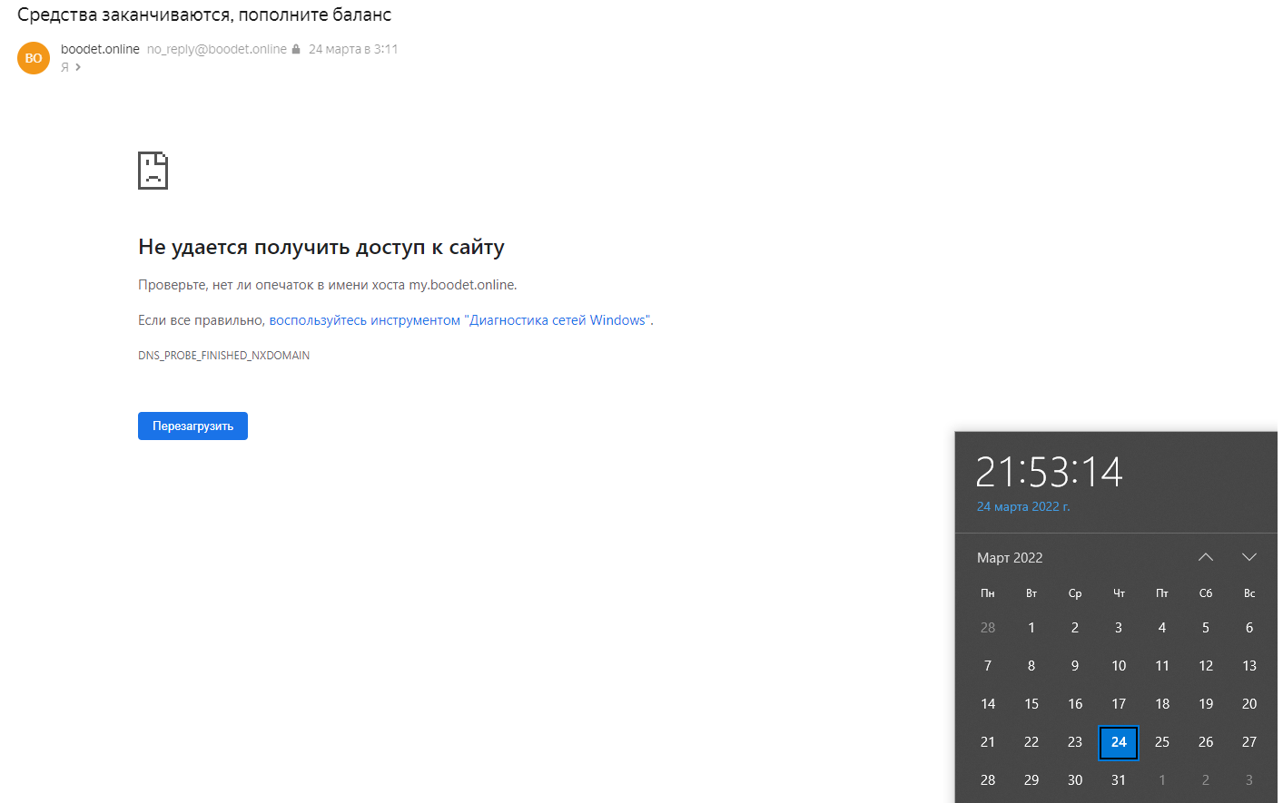The width and height of the screenshot is (1283, 803).
Task: Select March 31 in the calendar
Action: coord(1118,780)
